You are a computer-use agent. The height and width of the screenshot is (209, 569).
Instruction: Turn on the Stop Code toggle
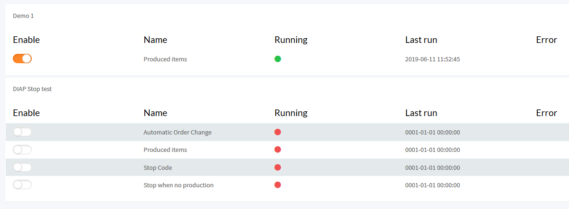[x=22, y=167]
